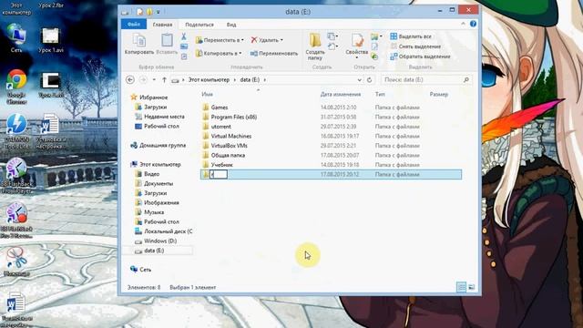The width and height of the screenshot is (583, 328).
Task: Select the Games folder
Action: (220, 108)
